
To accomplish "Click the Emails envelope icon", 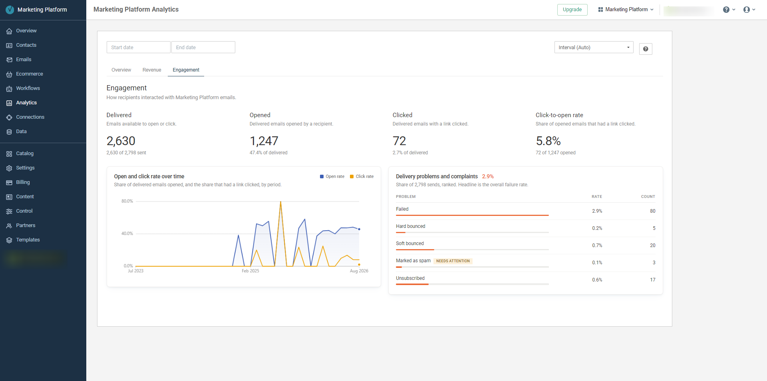I will click(x=9, y=60).
